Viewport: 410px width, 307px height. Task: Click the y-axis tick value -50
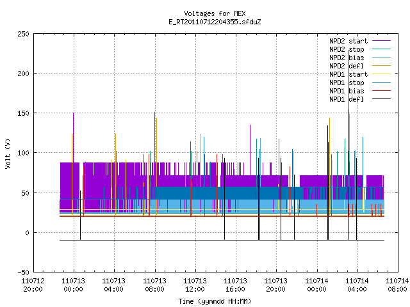[x=23, y=273]
